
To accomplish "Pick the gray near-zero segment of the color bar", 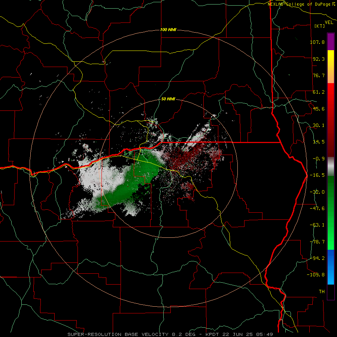I will [x=331, y=167].
